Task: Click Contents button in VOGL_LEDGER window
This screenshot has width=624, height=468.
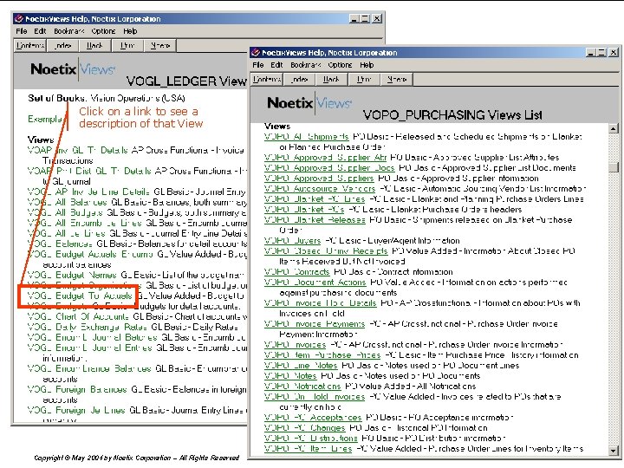Action: point(30,45)
